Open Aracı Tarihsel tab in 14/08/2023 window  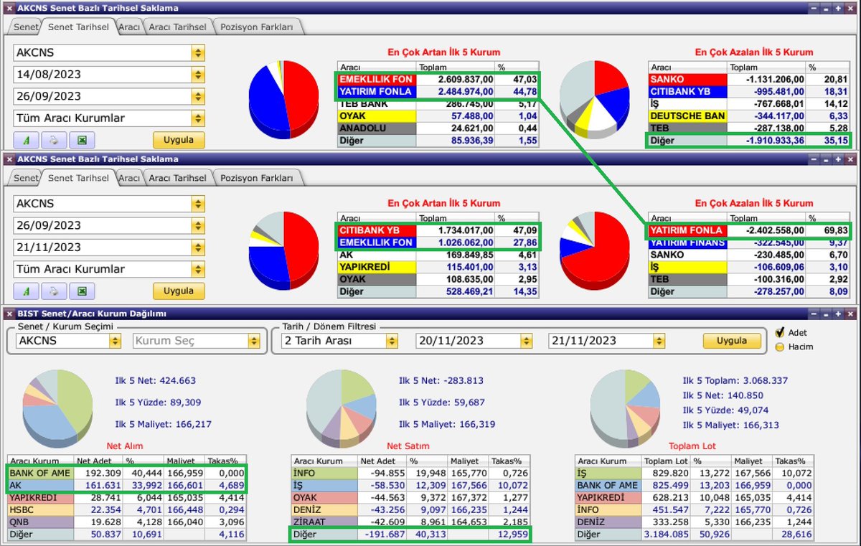coord(177,27)
